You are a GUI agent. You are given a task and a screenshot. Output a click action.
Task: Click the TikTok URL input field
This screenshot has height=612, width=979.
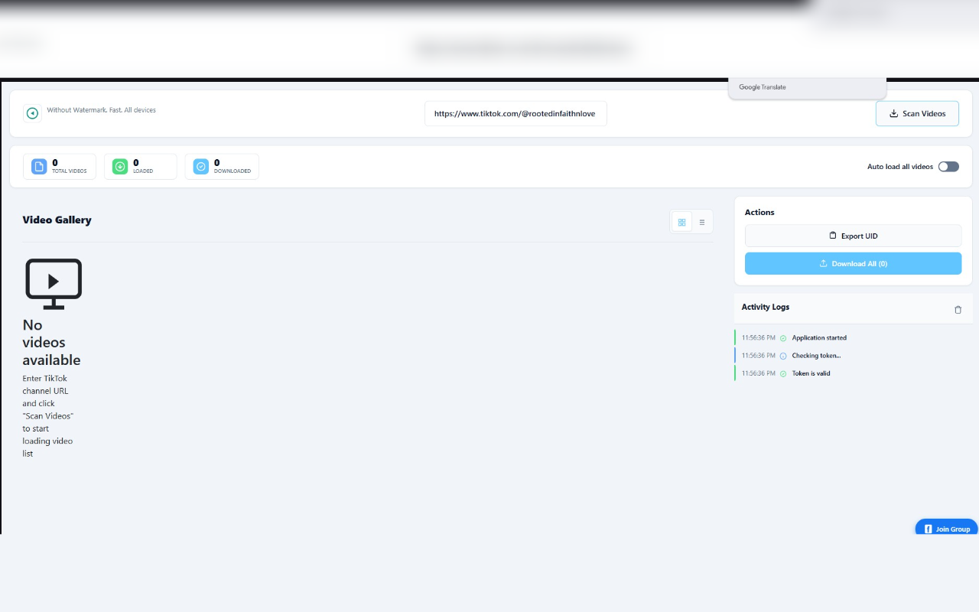pyautogui.click(x=516, y=113)
